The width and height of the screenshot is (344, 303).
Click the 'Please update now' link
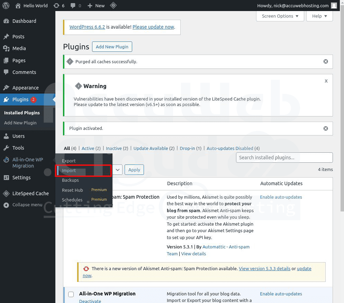(153, 27)
